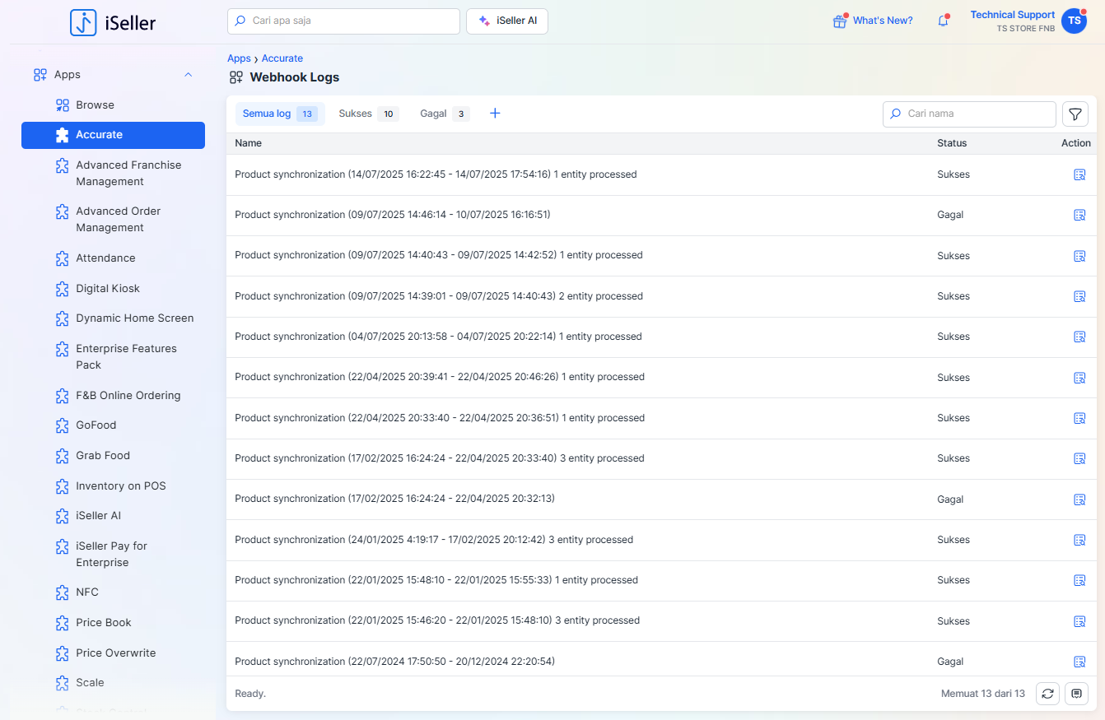The height and width of the screenshot is (720, 1105).
Task: View log detail for 04/07/2025 20:13:58 sync
Action: coord(1079,337)
